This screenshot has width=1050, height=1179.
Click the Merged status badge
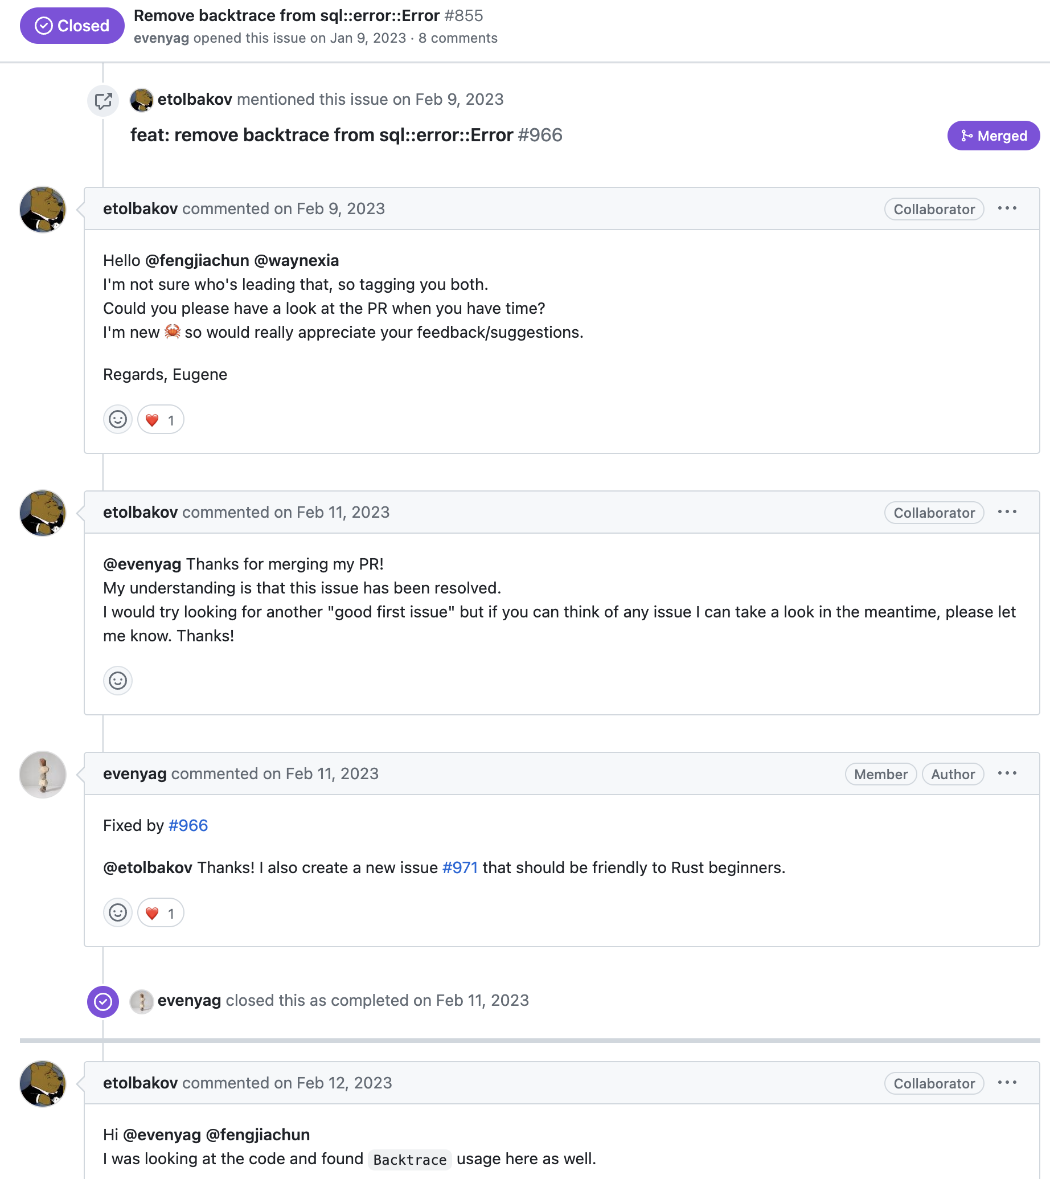tap(993, 136)
